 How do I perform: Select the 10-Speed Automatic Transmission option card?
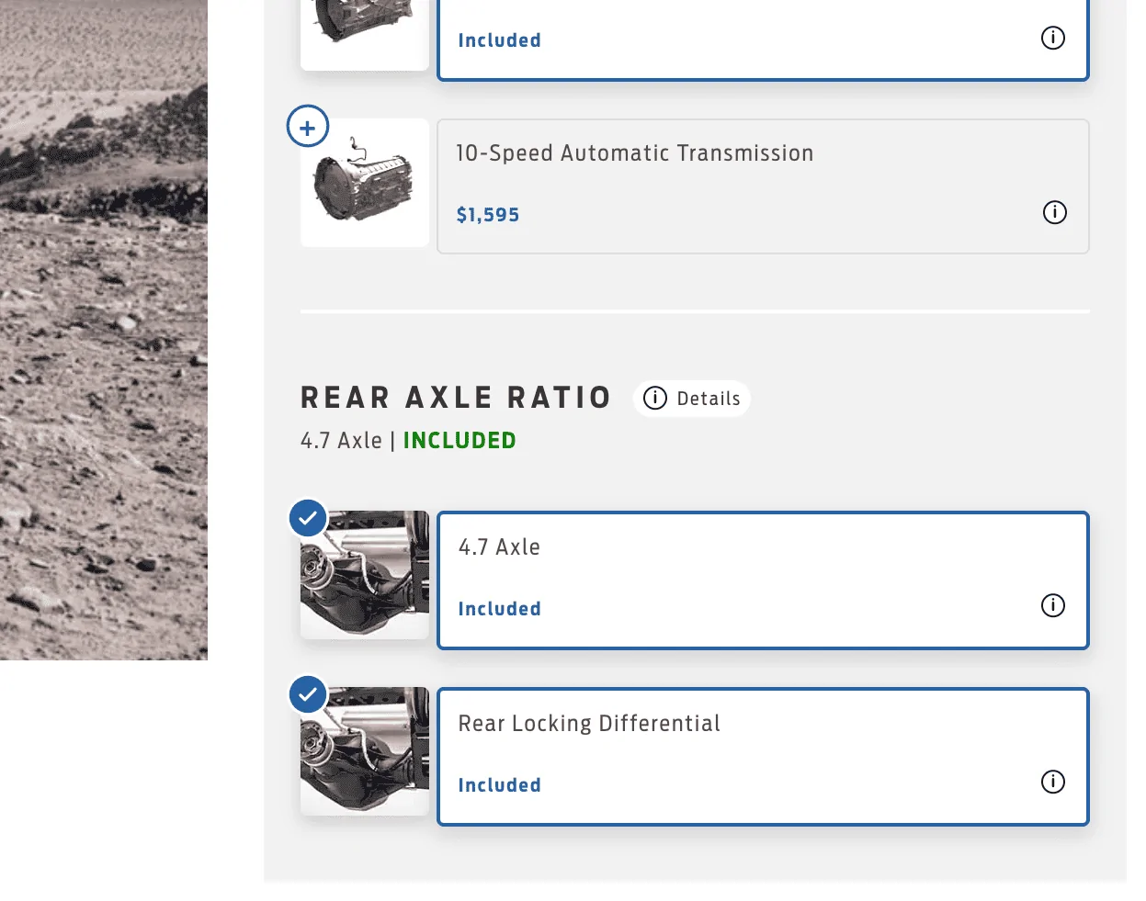point(763,186)
